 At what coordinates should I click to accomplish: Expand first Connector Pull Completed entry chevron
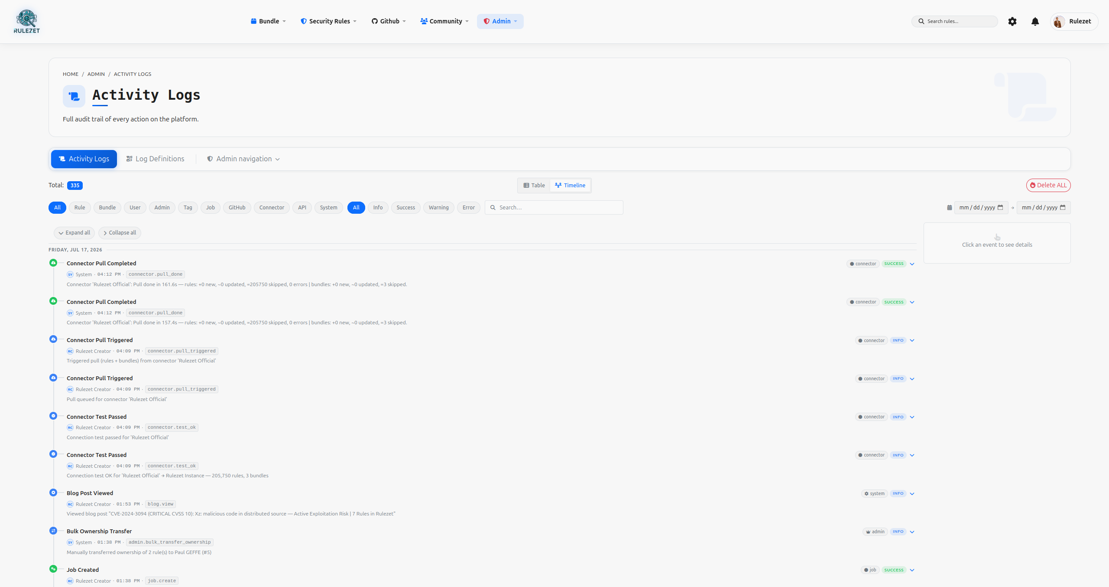coord(912,264)
